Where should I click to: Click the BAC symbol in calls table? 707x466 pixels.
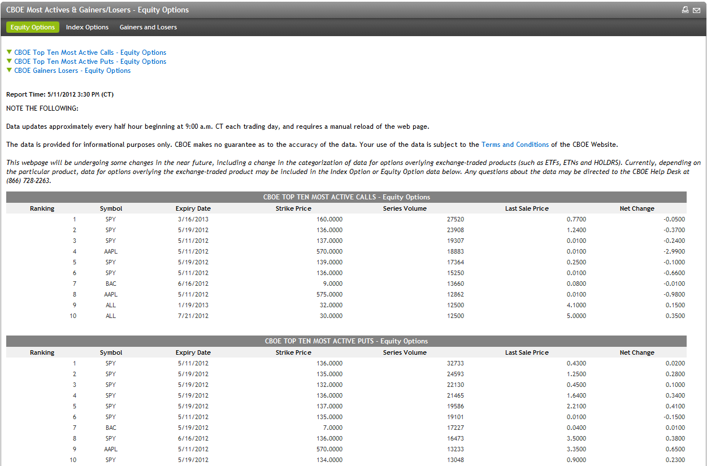tap(111, 284)
